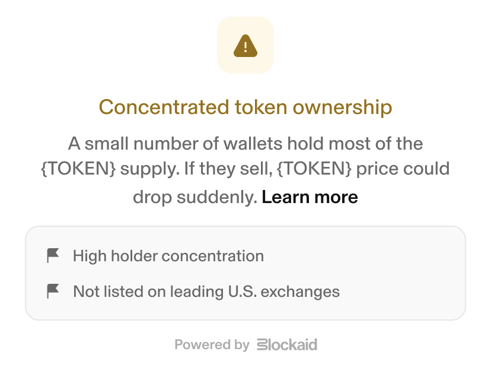The image size is (491, 380).
Task: Click the word ownership in the title
Action: [x=342, y=107]
